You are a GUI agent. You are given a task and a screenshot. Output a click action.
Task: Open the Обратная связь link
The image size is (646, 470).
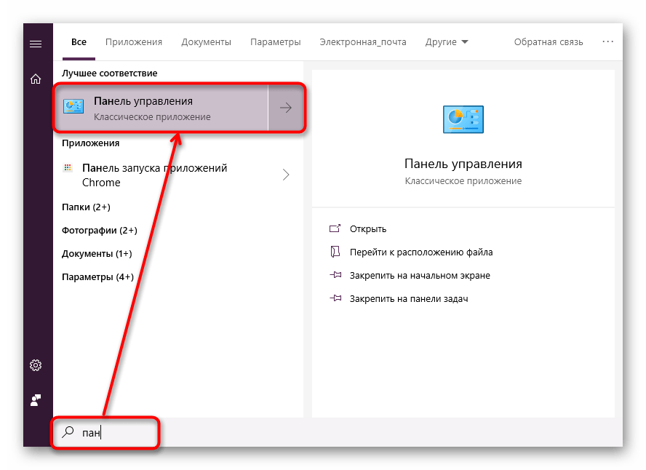point(549,41)
